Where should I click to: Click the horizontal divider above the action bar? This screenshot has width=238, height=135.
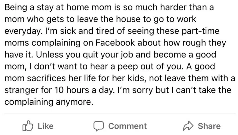[x=119, y=114]
